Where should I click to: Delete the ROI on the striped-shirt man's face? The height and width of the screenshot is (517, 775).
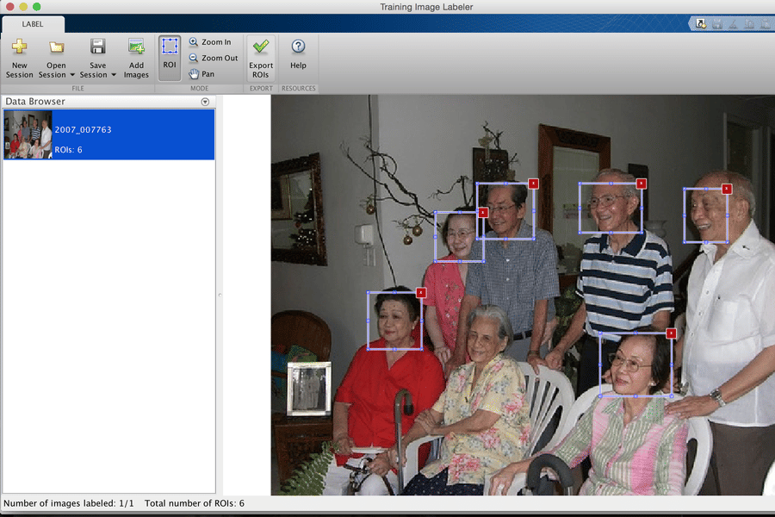[641, 184]
